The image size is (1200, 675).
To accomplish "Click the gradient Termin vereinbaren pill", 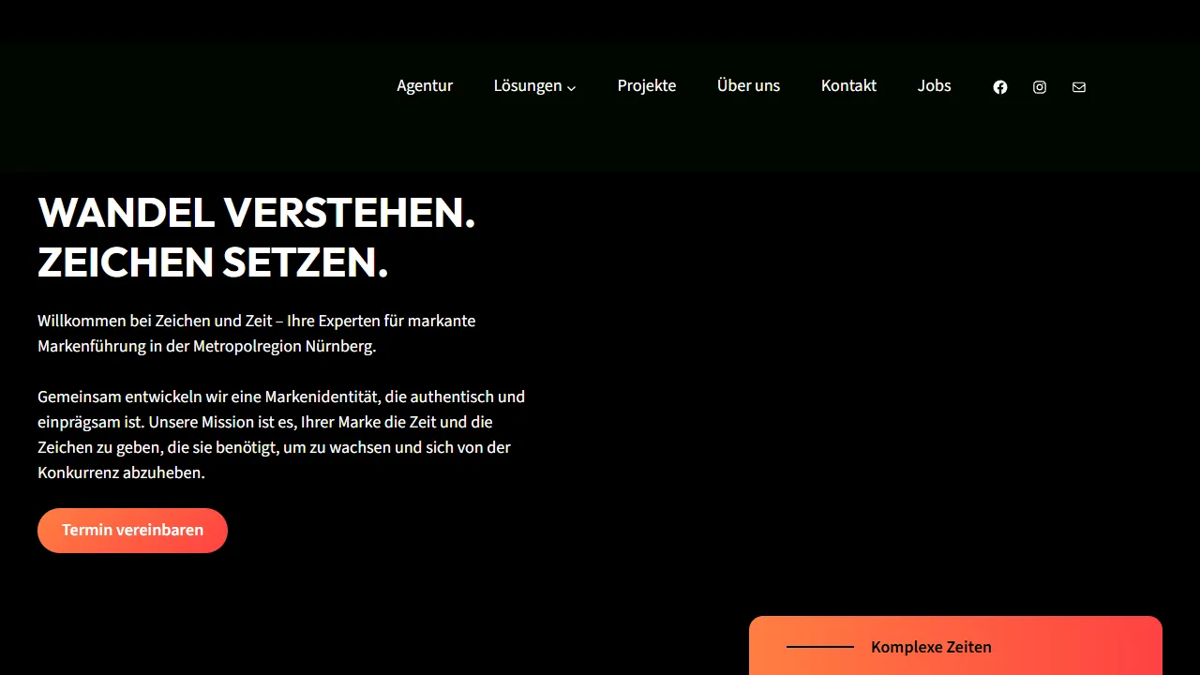I will pos(132,530).
